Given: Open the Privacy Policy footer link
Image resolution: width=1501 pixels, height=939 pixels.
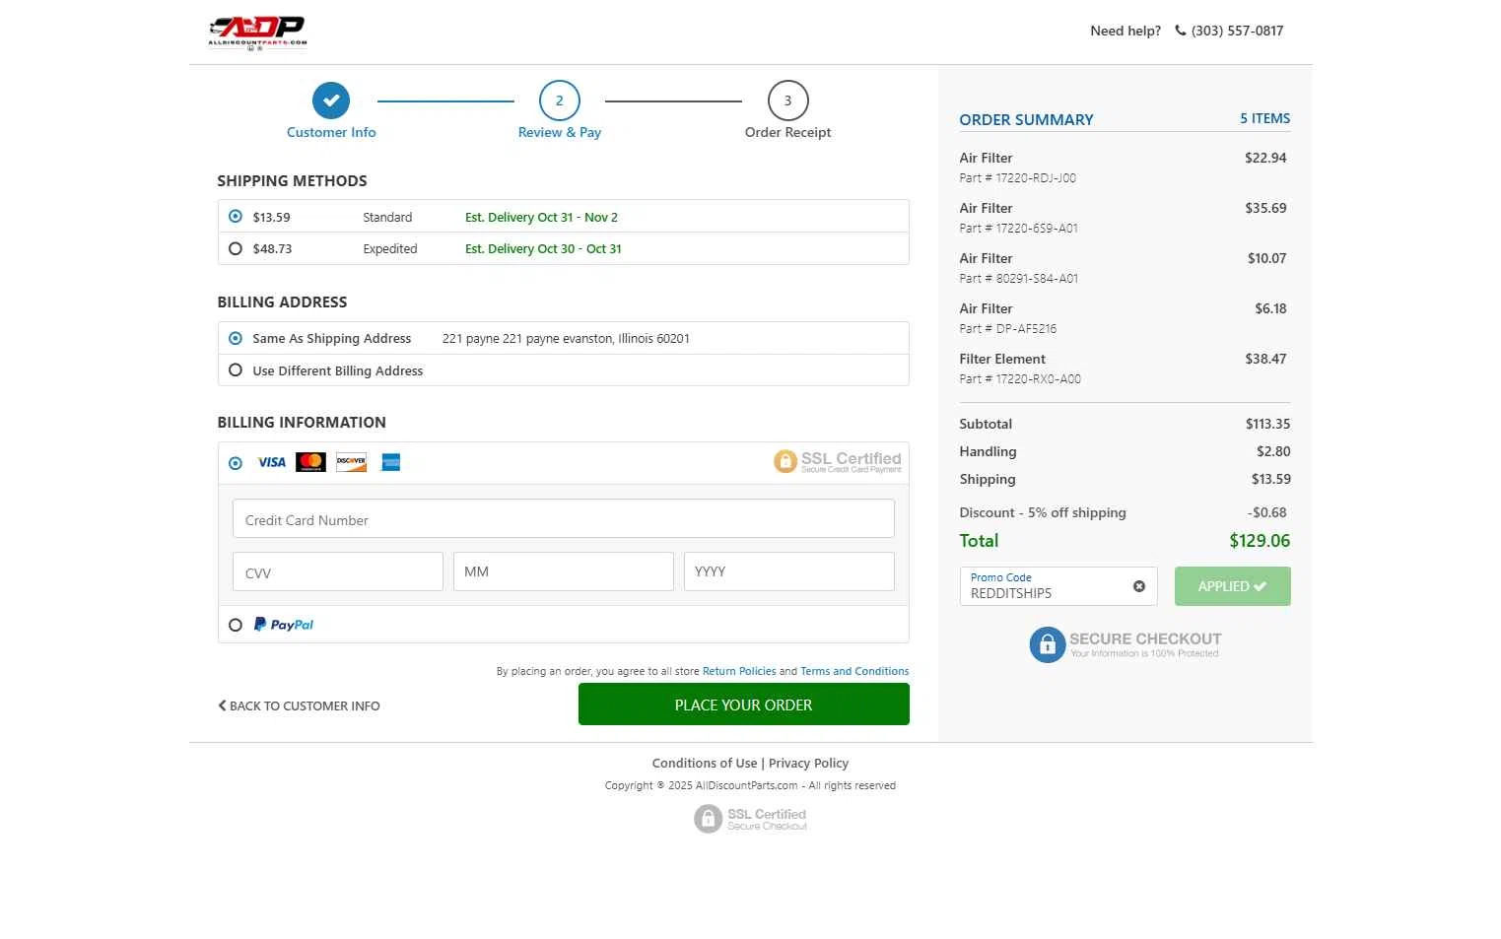Looking at the screenshot, I should (808, 763).
